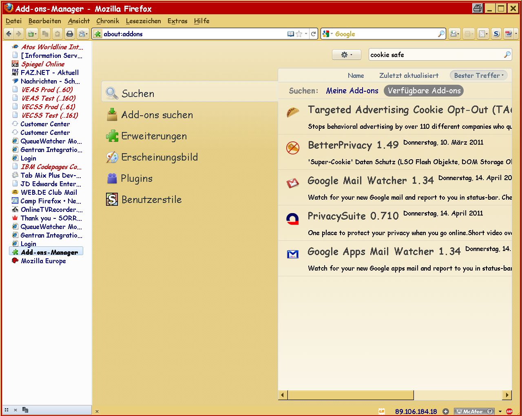Reload the page with the refresh icon
This screenshot has width=522, height=416.
tap(313, 34)
